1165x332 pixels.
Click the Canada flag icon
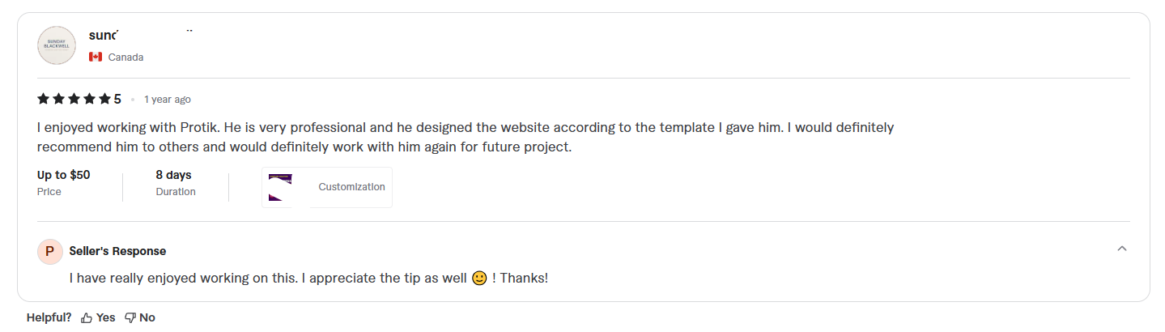tap(96, 57)
